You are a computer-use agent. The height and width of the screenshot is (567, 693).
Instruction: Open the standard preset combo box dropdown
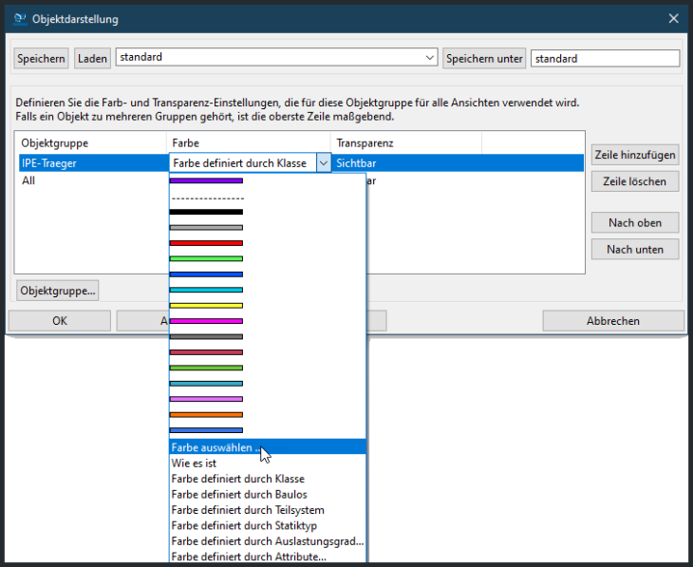point(430,58)
